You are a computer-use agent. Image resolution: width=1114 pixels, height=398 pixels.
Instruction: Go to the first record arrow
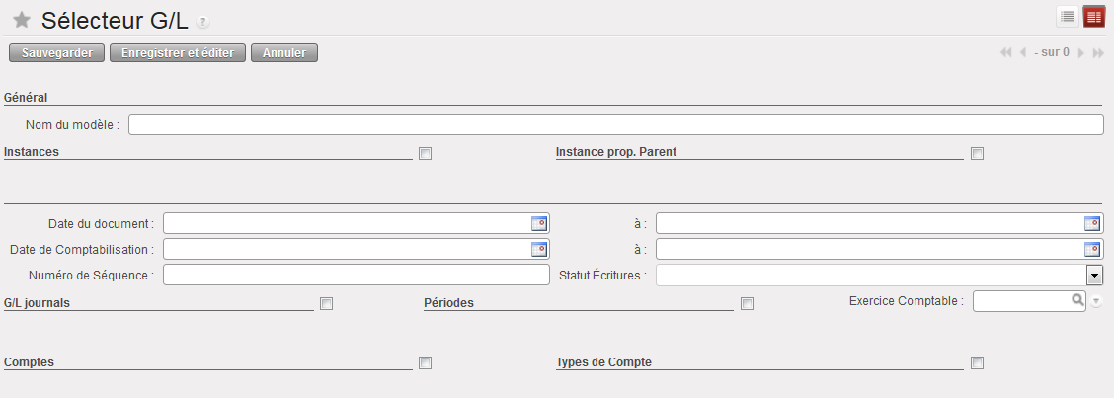[x=1006, y=52]
